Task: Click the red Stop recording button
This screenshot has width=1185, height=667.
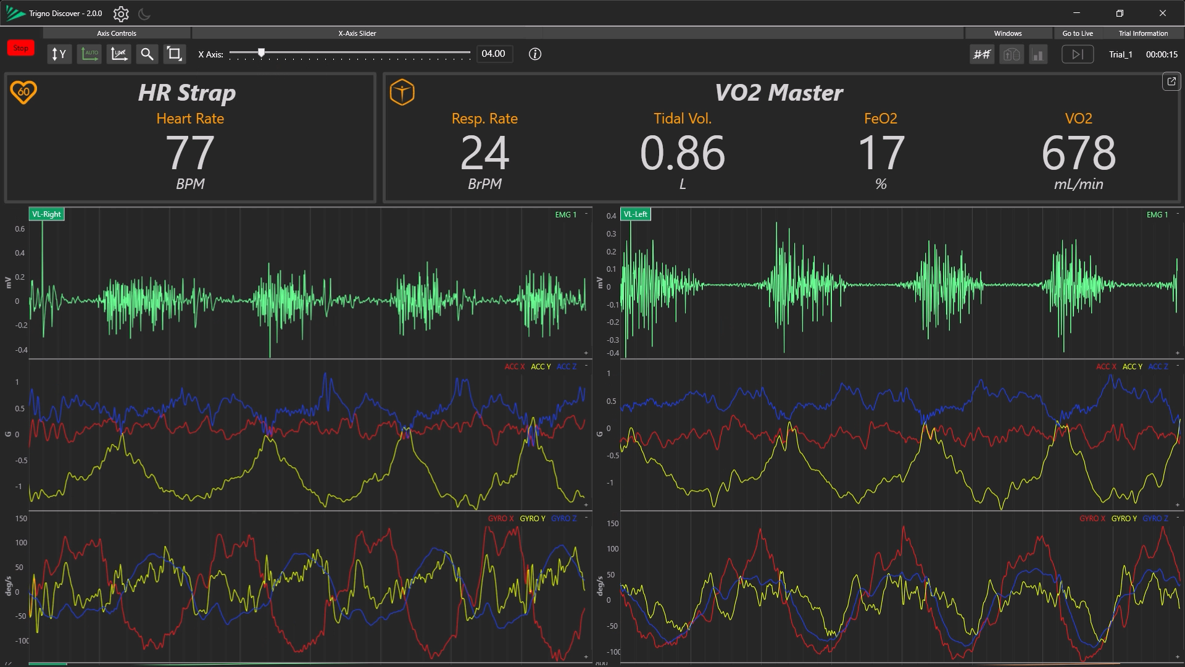Action: click(x=21, y=48)
